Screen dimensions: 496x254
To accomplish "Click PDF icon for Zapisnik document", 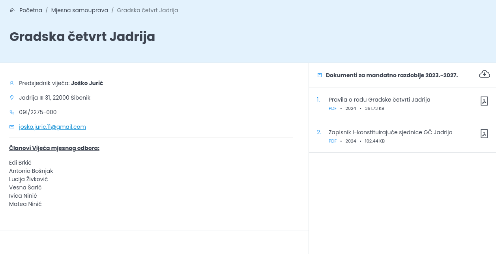I will coord(484,134).
